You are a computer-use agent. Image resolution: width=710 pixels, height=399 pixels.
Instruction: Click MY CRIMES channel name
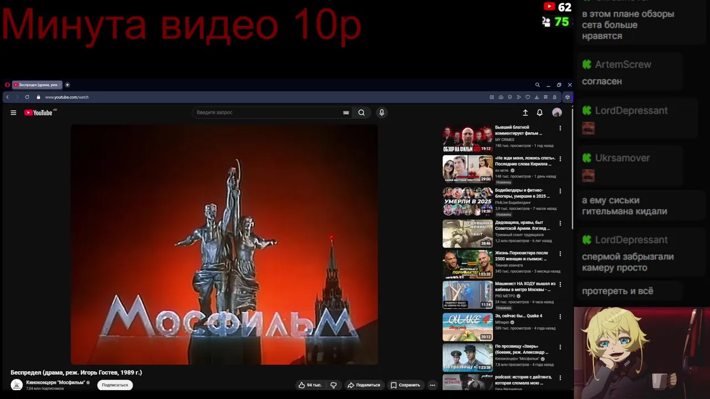click(505, 140)
